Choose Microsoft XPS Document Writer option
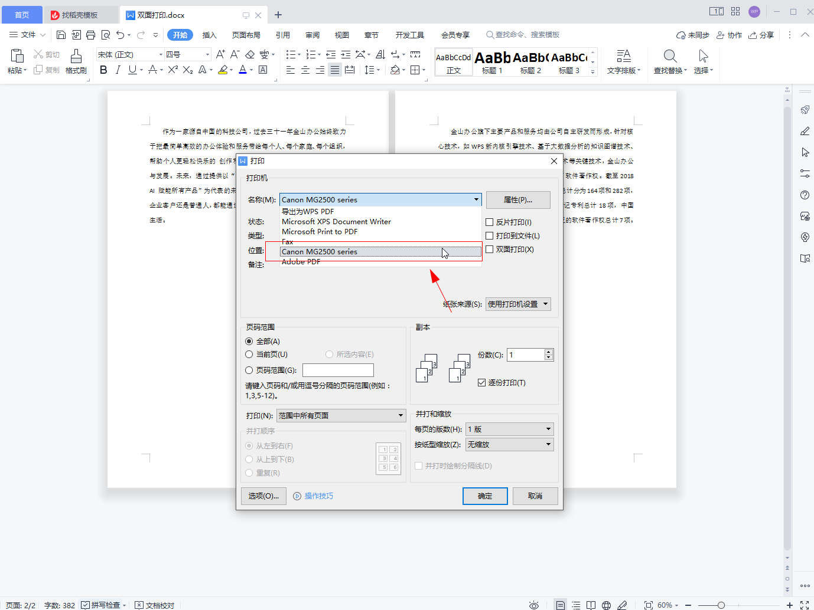814x610 pixels. (x=380, y=221)
